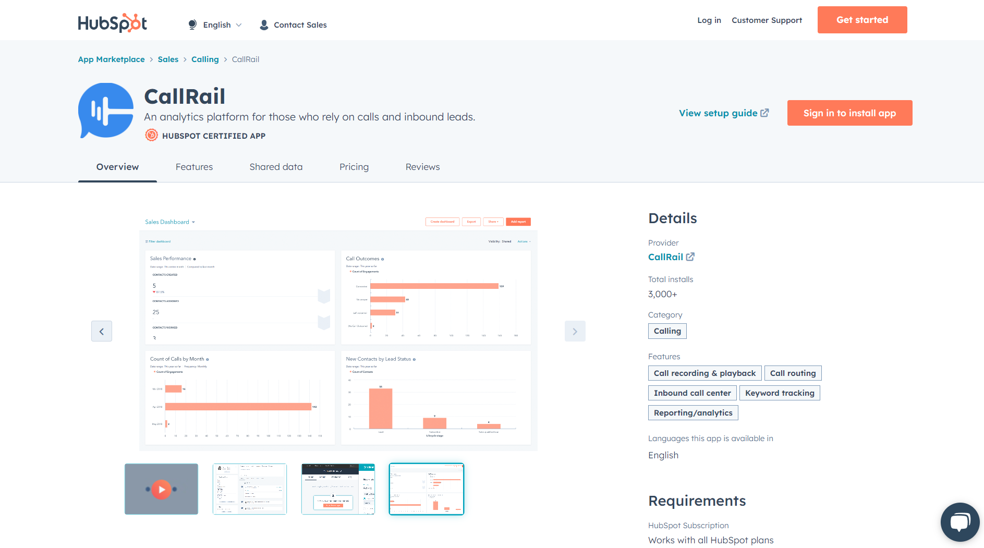Click the Inbound call center tag
This screenshot has width=984, height=548.
click(x=693, y=393)
